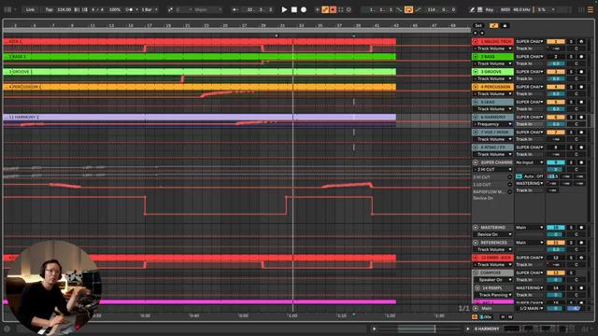The height and width of the screenshot is (336, 598).
Task: Open the hamburger menu at top right
Action: pyautogui.click(x=590, y=9)
